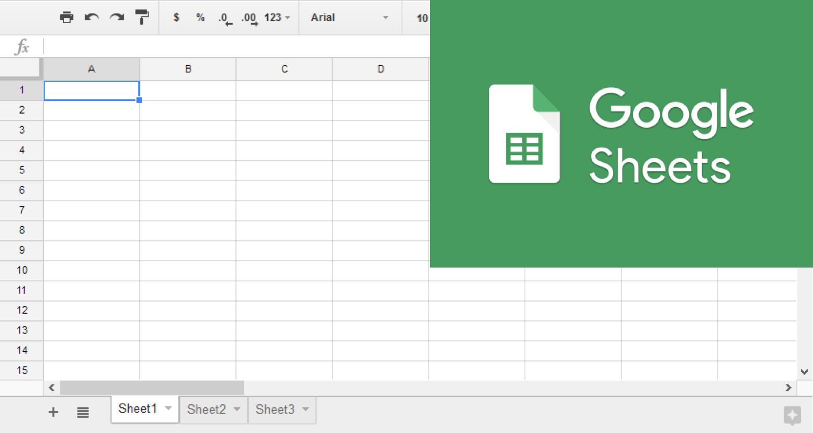The image size is (813, 433).
Task: Select column A header
Action: [x=92, y=69]
